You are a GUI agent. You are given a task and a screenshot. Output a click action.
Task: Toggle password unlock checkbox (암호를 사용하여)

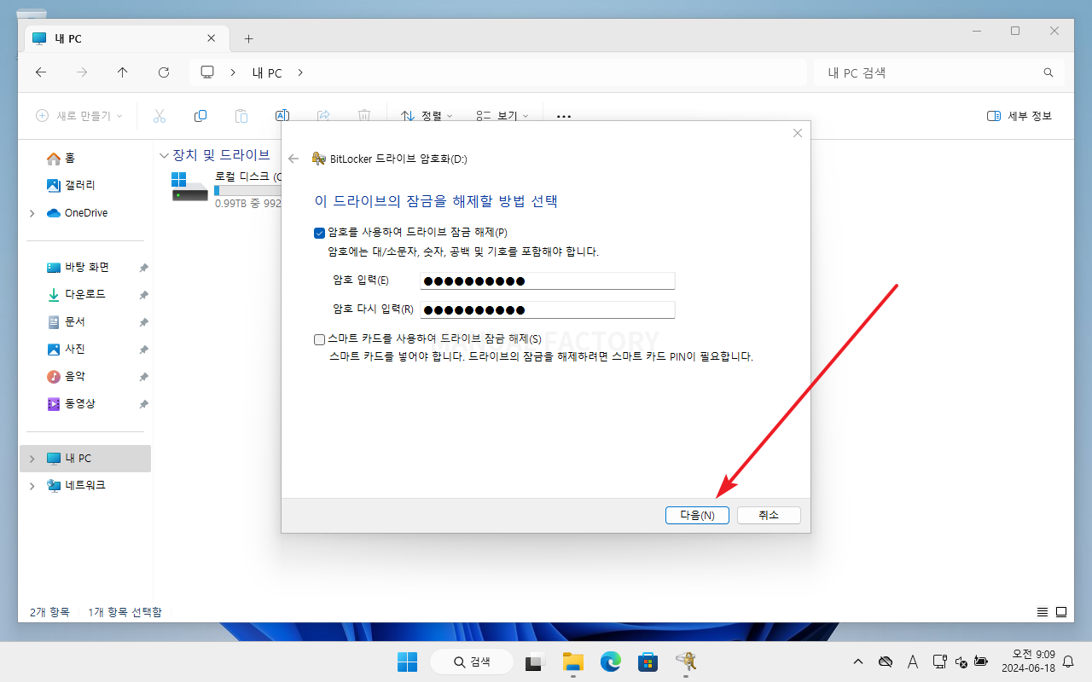[320, 232]
